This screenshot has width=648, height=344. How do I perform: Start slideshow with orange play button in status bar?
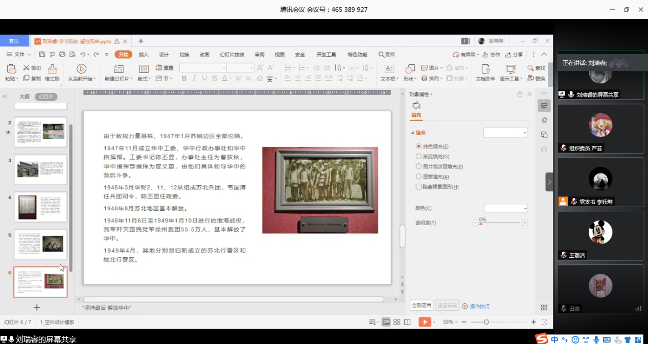pos(424,322)
